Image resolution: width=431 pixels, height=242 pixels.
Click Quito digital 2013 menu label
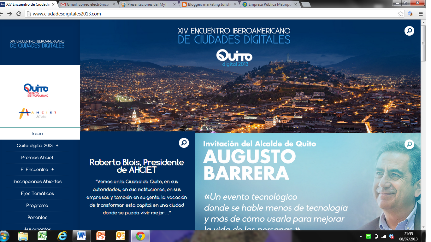35,146
